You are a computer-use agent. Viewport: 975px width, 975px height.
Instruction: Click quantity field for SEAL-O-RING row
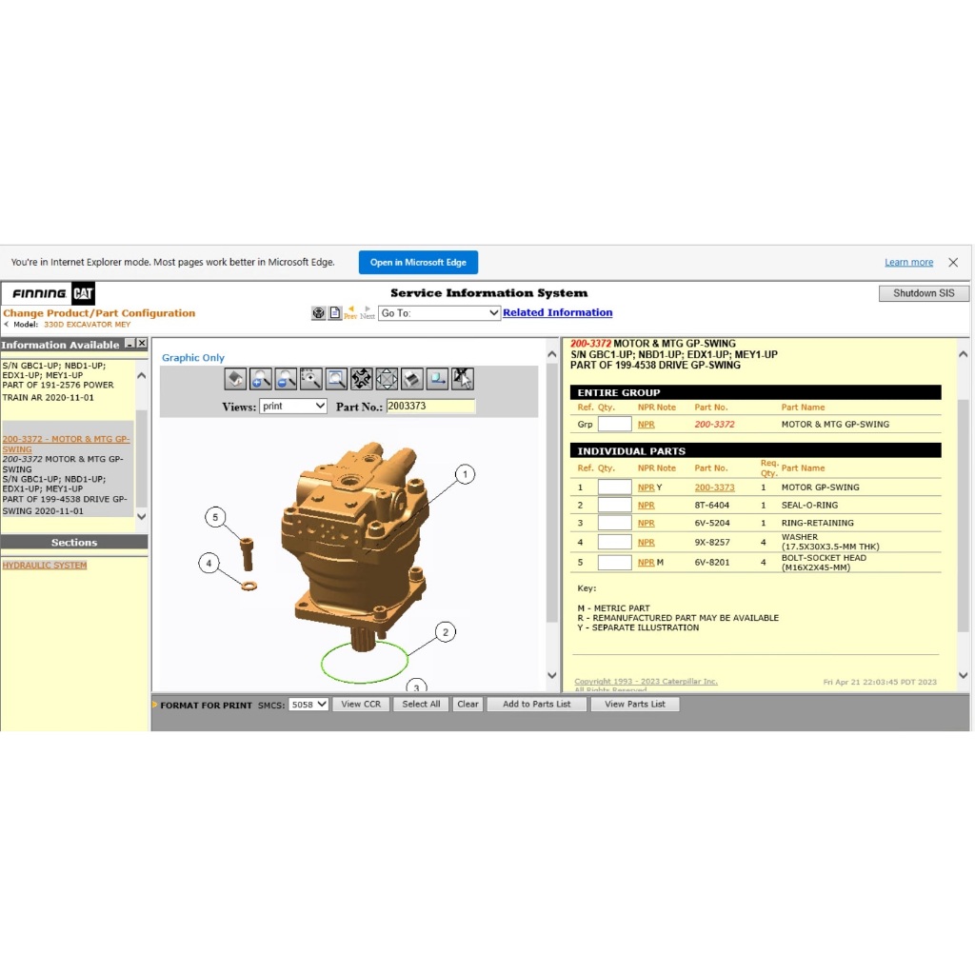(614, 505)
